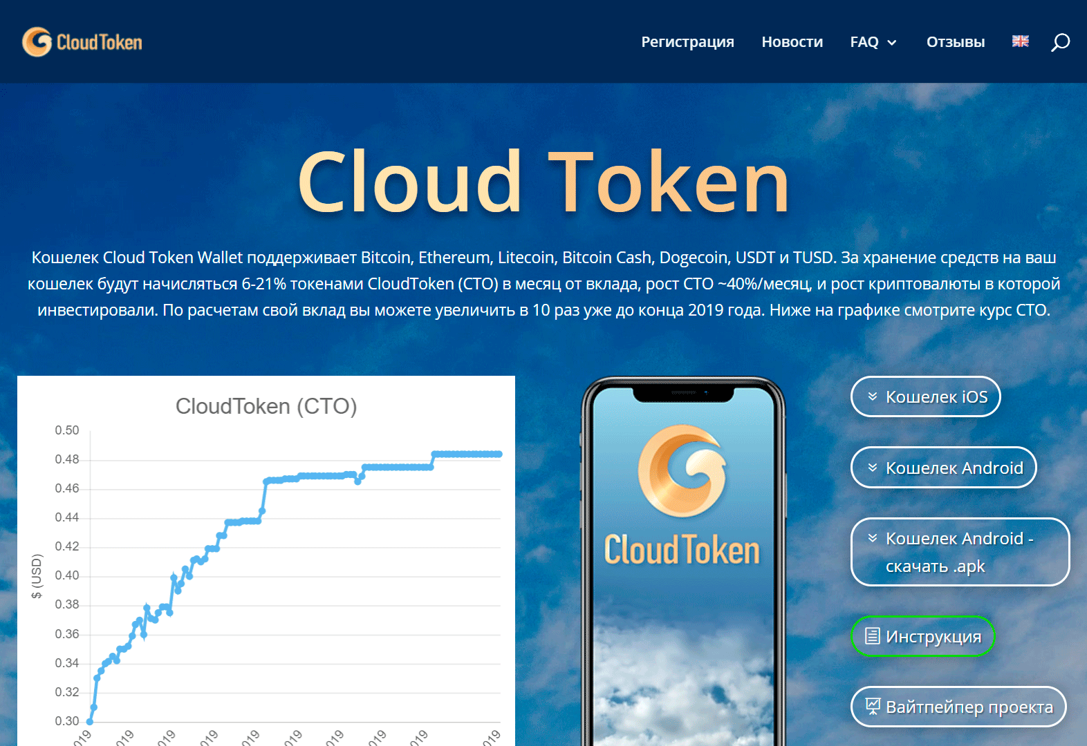
Task: Click the 0.30 value on chart axis
Action: [x=67, y=721]
